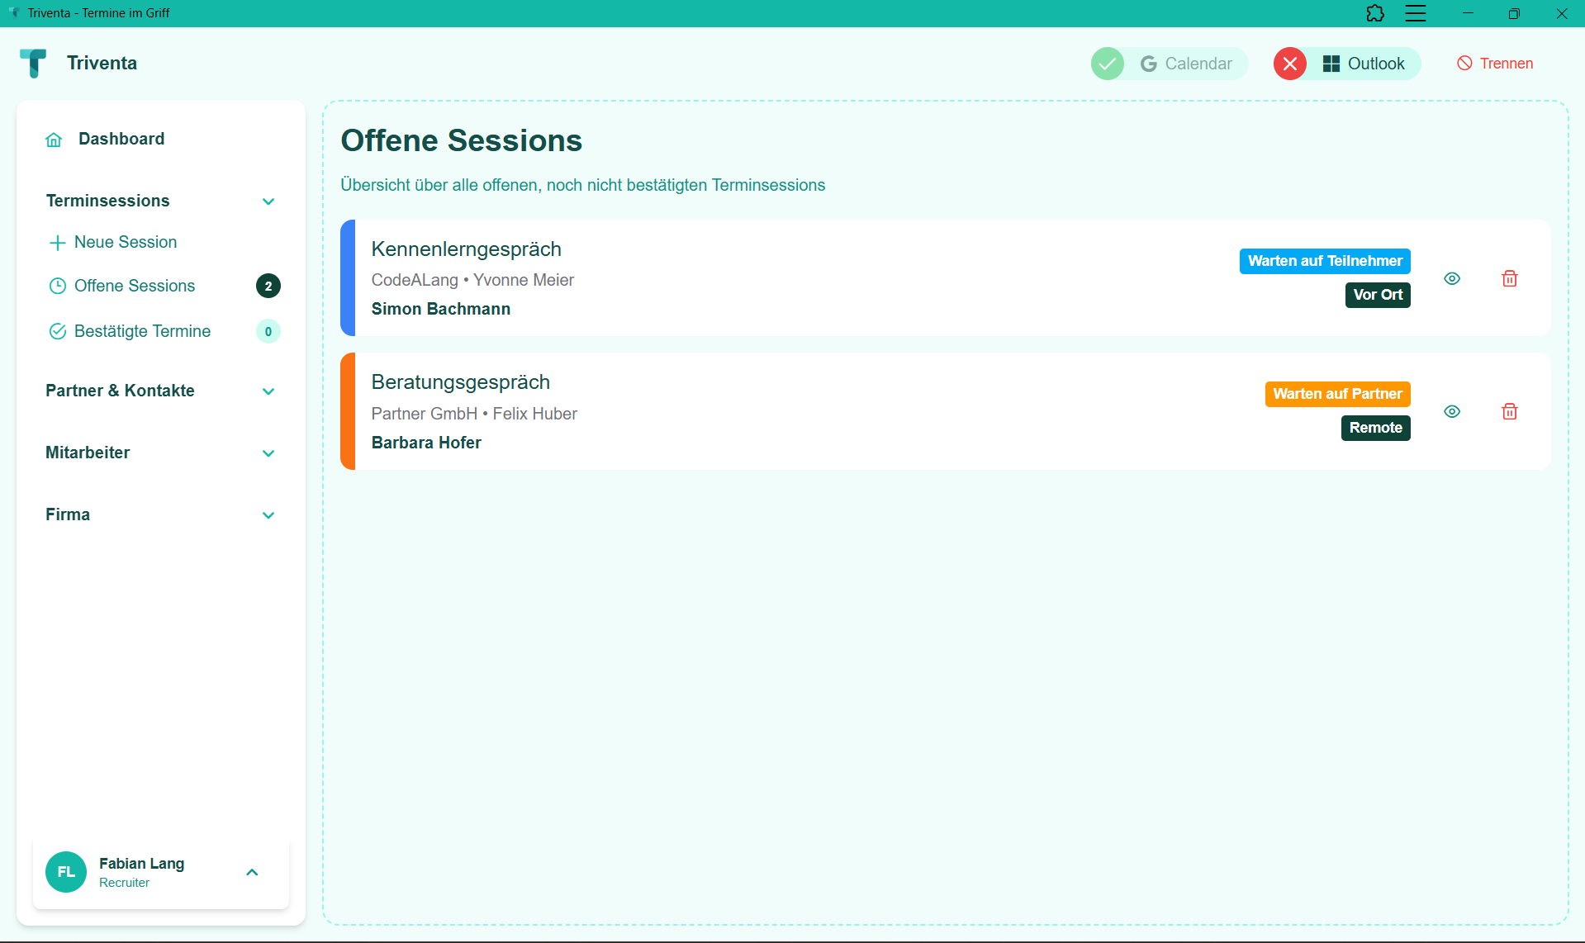Click the Trennen button
1585x943 pixels.
[1495, 64]
